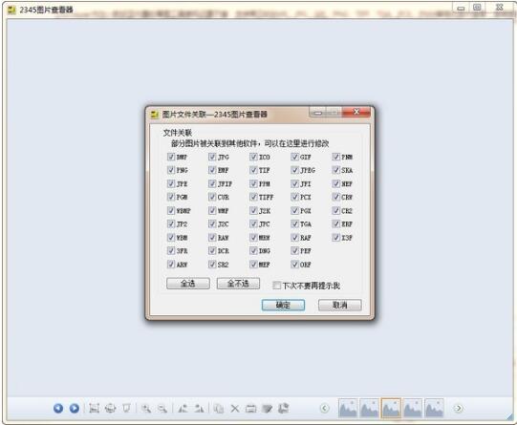517x425 pixels.
Task: Go to next image with blue forward arrow
Action: (75, 409)
